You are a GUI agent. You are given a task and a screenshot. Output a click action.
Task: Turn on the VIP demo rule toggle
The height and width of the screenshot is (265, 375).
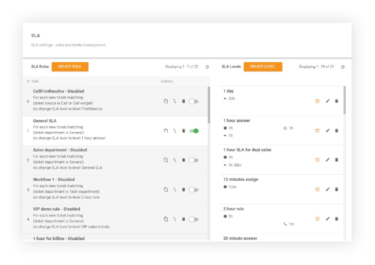click(194, 219)
